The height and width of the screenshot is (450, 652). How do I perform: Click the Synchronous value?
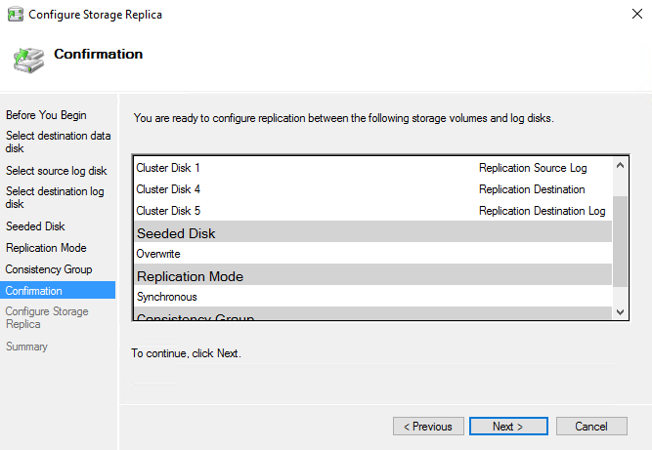click(167, 297)
